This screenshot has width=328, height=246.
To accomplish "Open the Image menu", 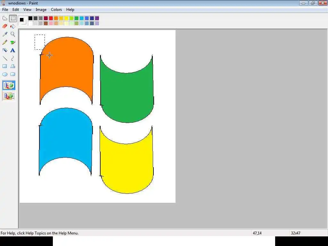I will tap(41, 10).
